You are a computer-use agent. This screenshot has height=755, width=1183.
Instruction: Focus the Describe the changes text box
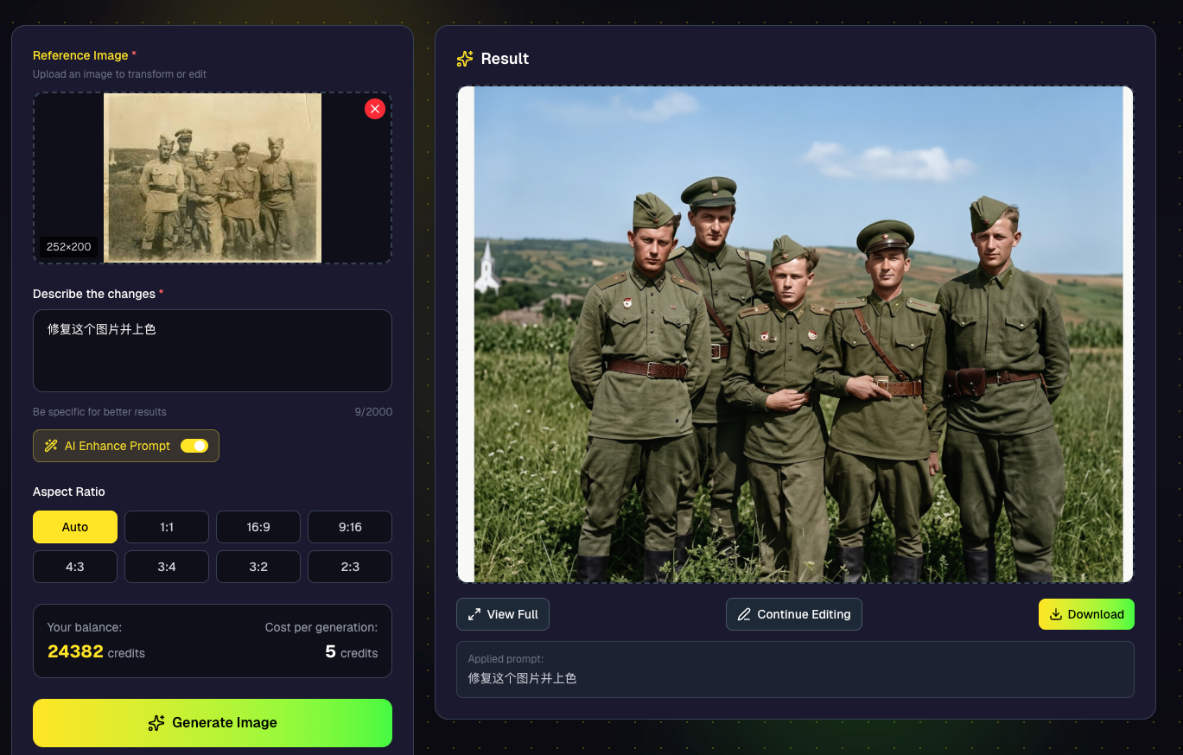tap(213, 351)
